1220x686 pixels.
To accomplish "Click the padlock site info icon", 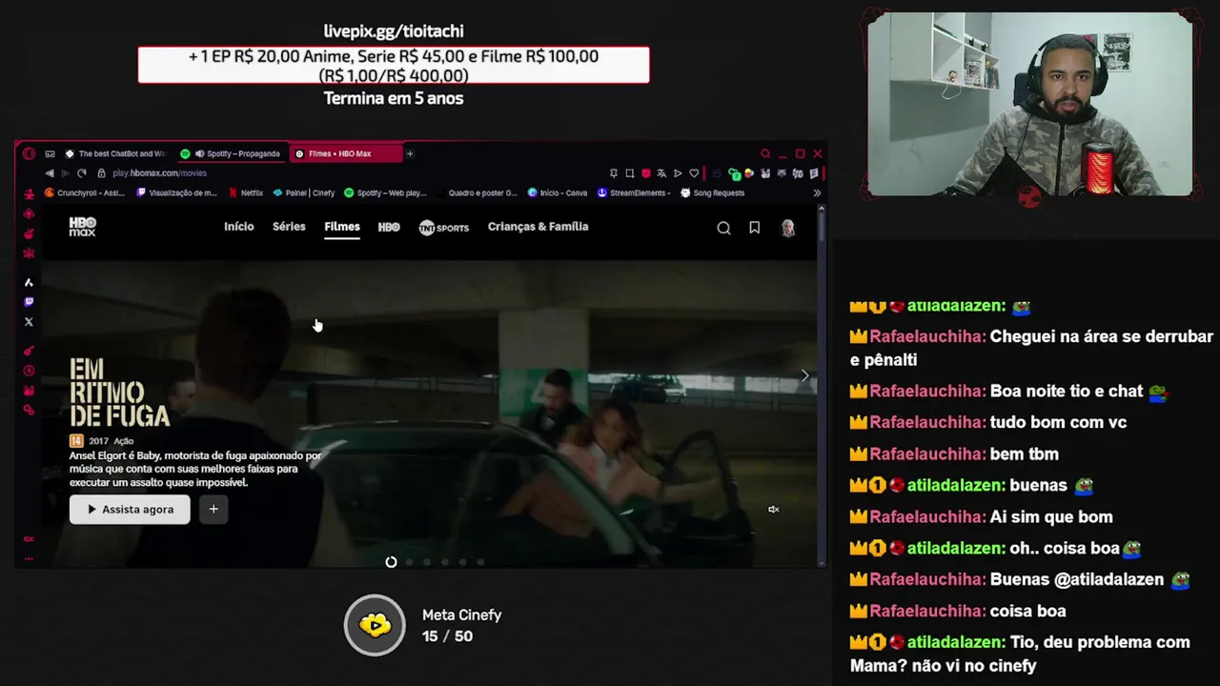I will (x=101, y=172).
